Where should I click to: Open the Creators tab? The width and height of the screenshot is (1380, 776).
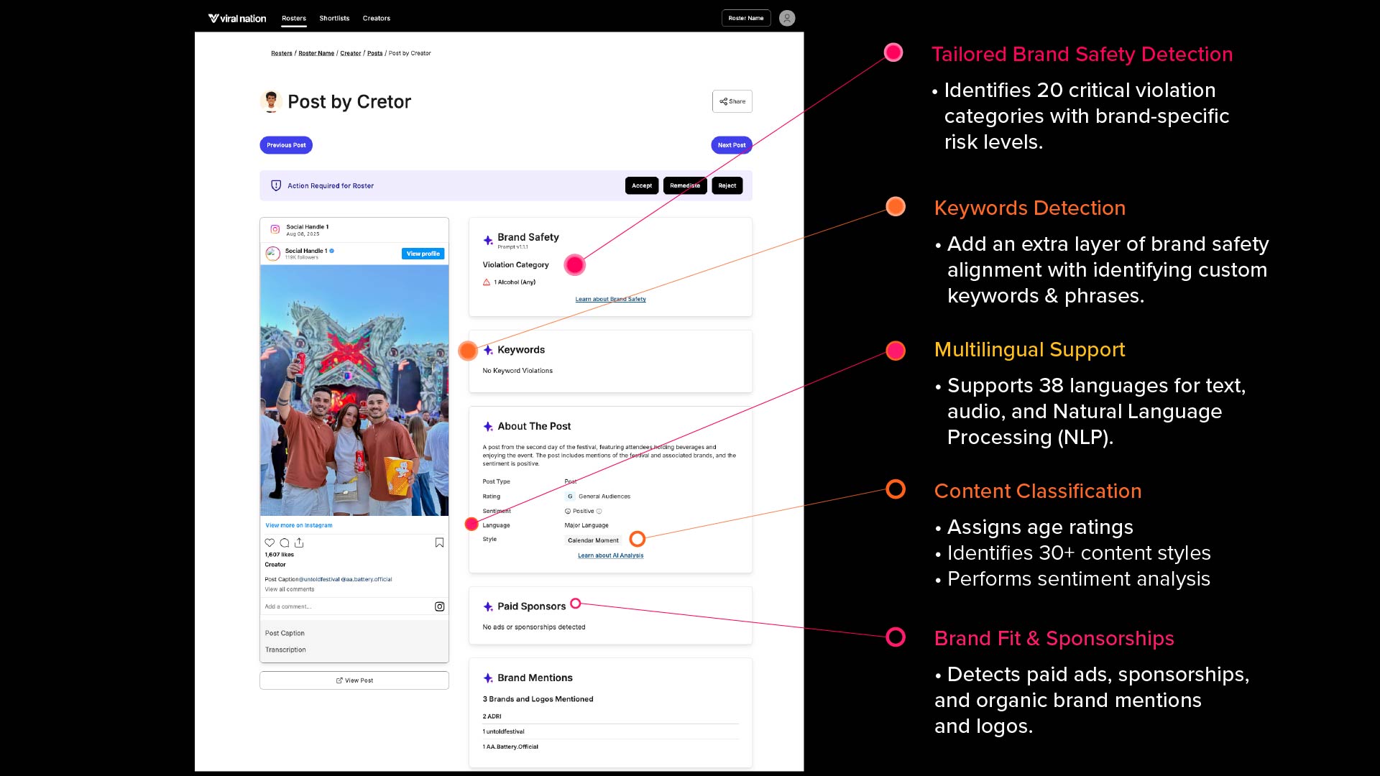coord(376,18)
